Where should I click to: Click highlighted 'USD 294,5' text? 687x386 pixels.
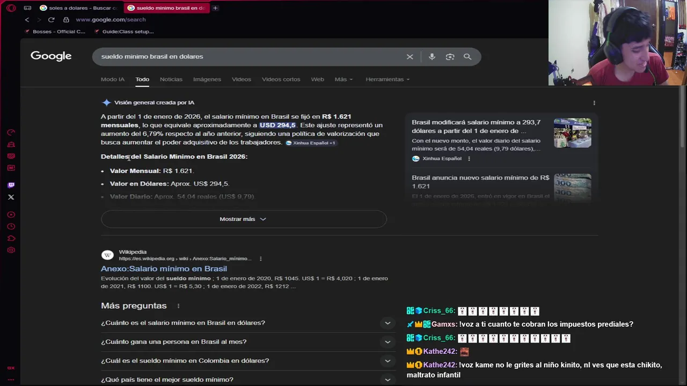coord(277,125)
